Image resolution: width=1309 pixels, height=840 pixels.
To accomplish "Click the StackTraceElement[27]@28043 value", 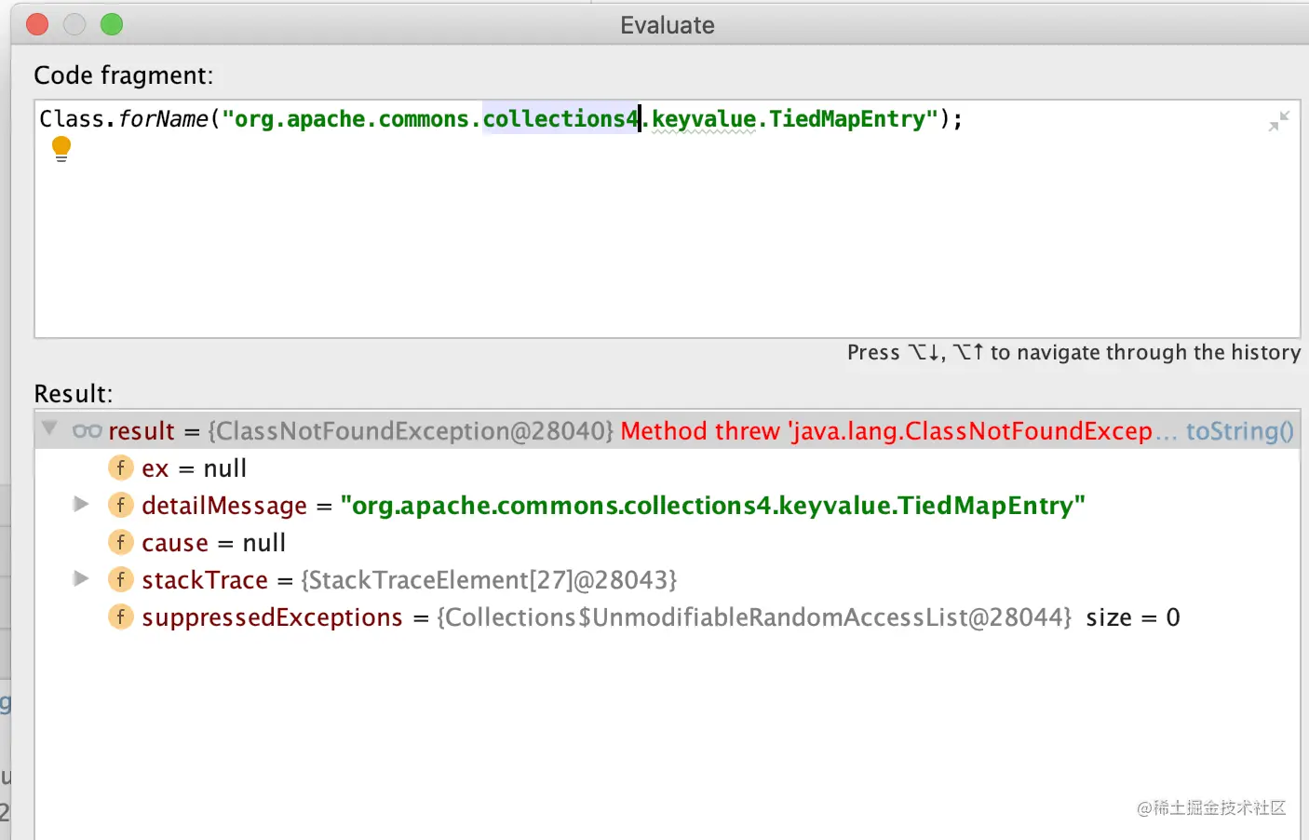I will [489, 580].
